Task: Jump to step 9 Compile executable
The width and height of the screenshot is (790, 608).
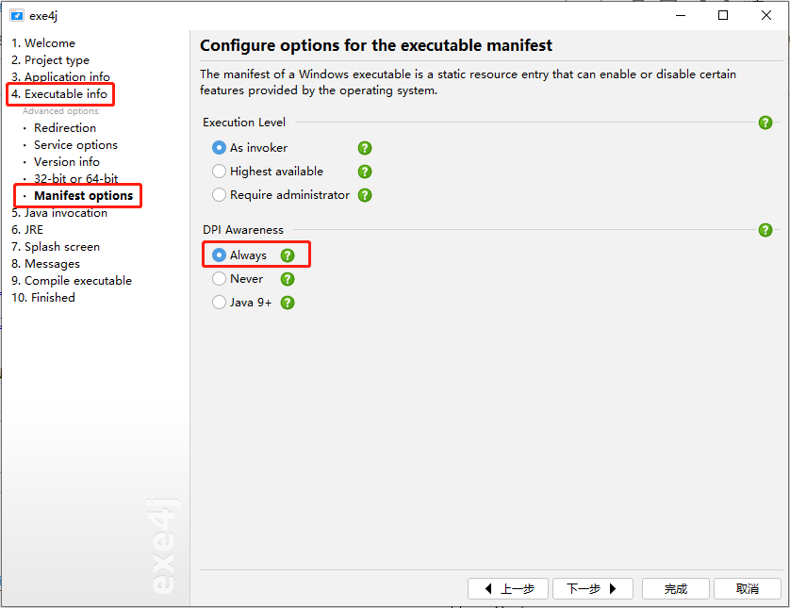Action: pyautogui.click(x=72, y=281)
